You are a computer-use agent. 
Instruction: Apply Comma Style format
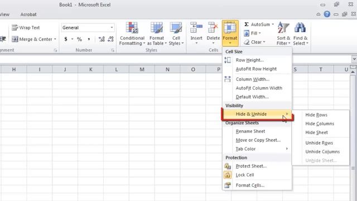pos(89,39)
